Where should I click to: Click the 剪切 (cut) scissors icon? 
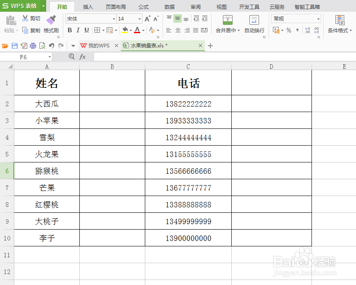tap(25, 18)
